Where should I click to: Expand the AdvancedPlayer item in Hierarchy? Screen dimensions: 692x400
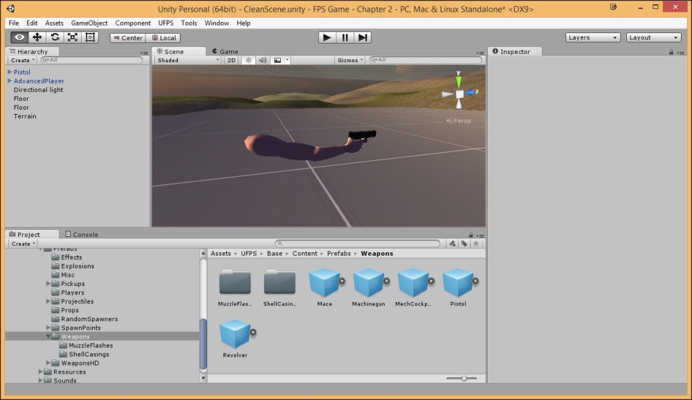click(x=8, y=81)
